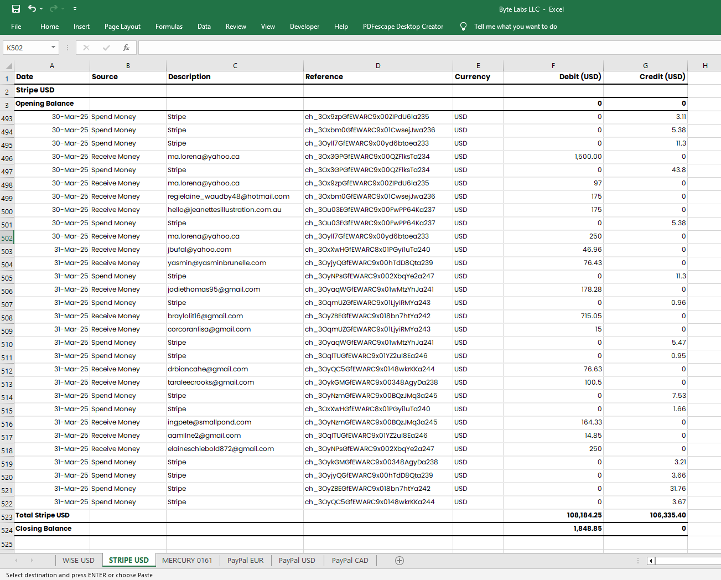Click the Insert Function fx icon

pyautogui.click(x=126, y=48)
